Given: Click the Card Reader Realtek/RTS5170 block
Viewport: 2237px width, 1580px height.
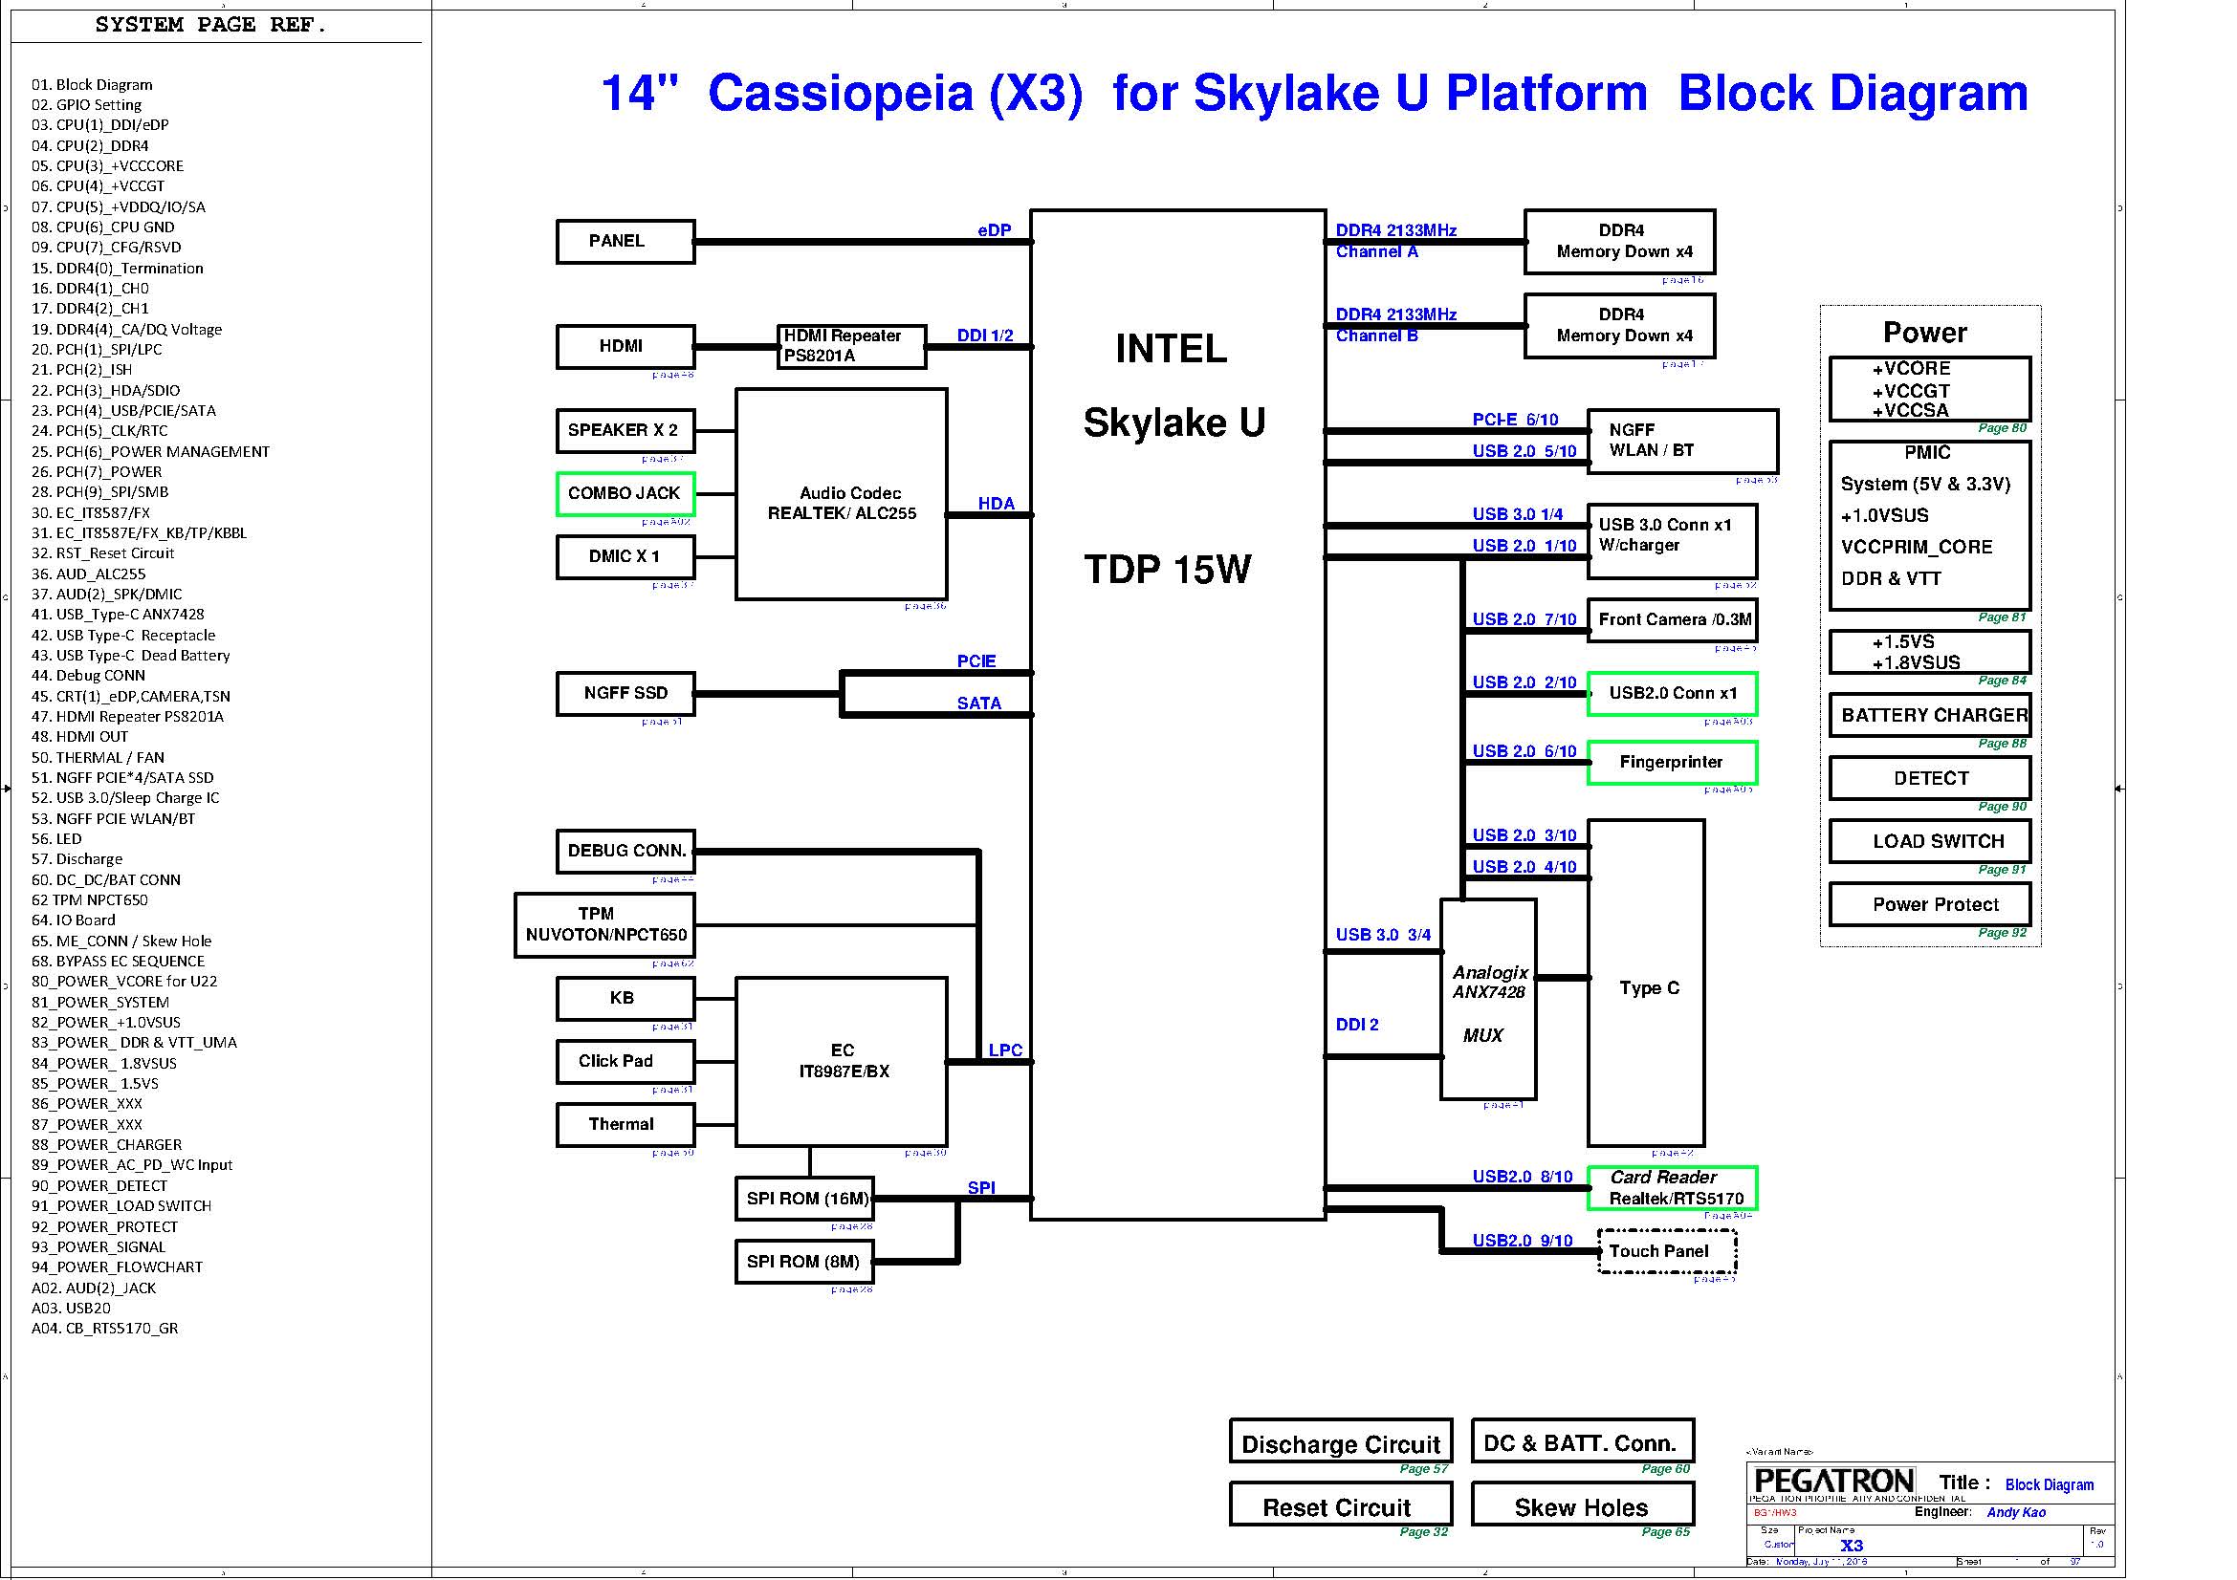Looking at the screenshot, I should 1672,1189.
